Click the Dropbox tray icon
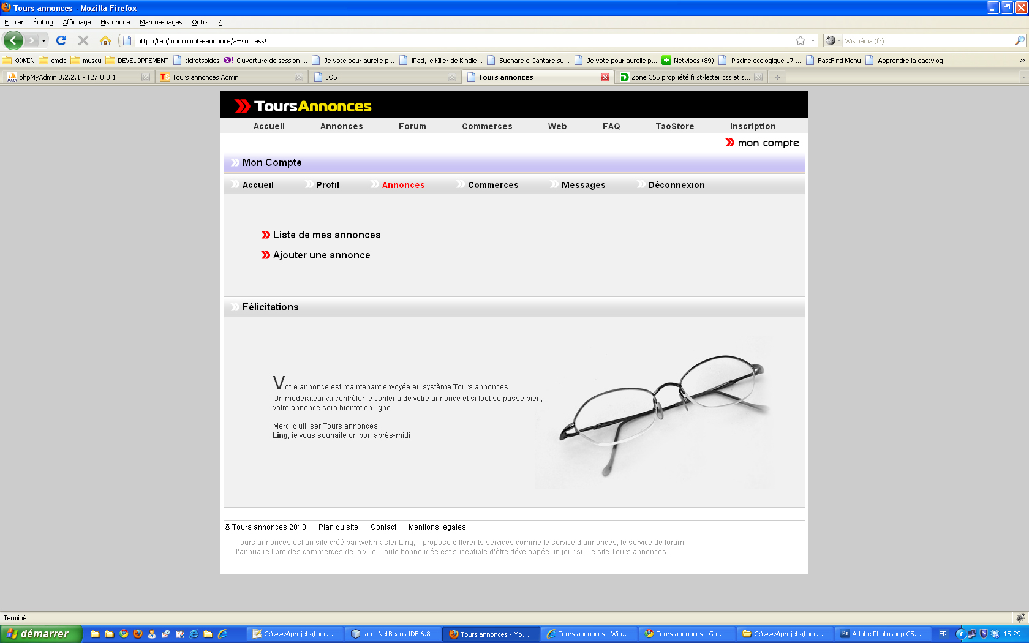This screenshot has height=643, width=1029. (x=995, y=634)
